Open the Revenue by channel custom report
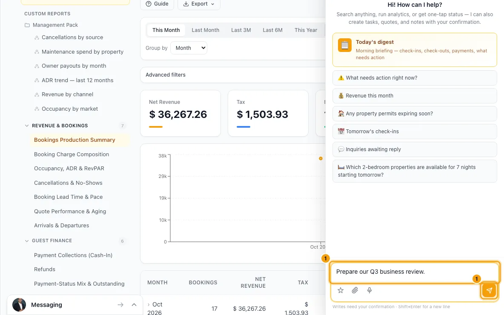This screenshot has width=504, height=315. pos(68,94)
